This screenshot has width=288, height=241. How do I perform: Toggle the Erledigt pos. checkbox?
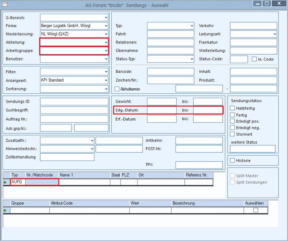(x=232, y=121)
